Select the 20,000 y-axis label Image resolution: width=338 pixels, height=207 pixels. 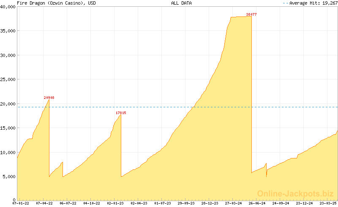(8, 103)
